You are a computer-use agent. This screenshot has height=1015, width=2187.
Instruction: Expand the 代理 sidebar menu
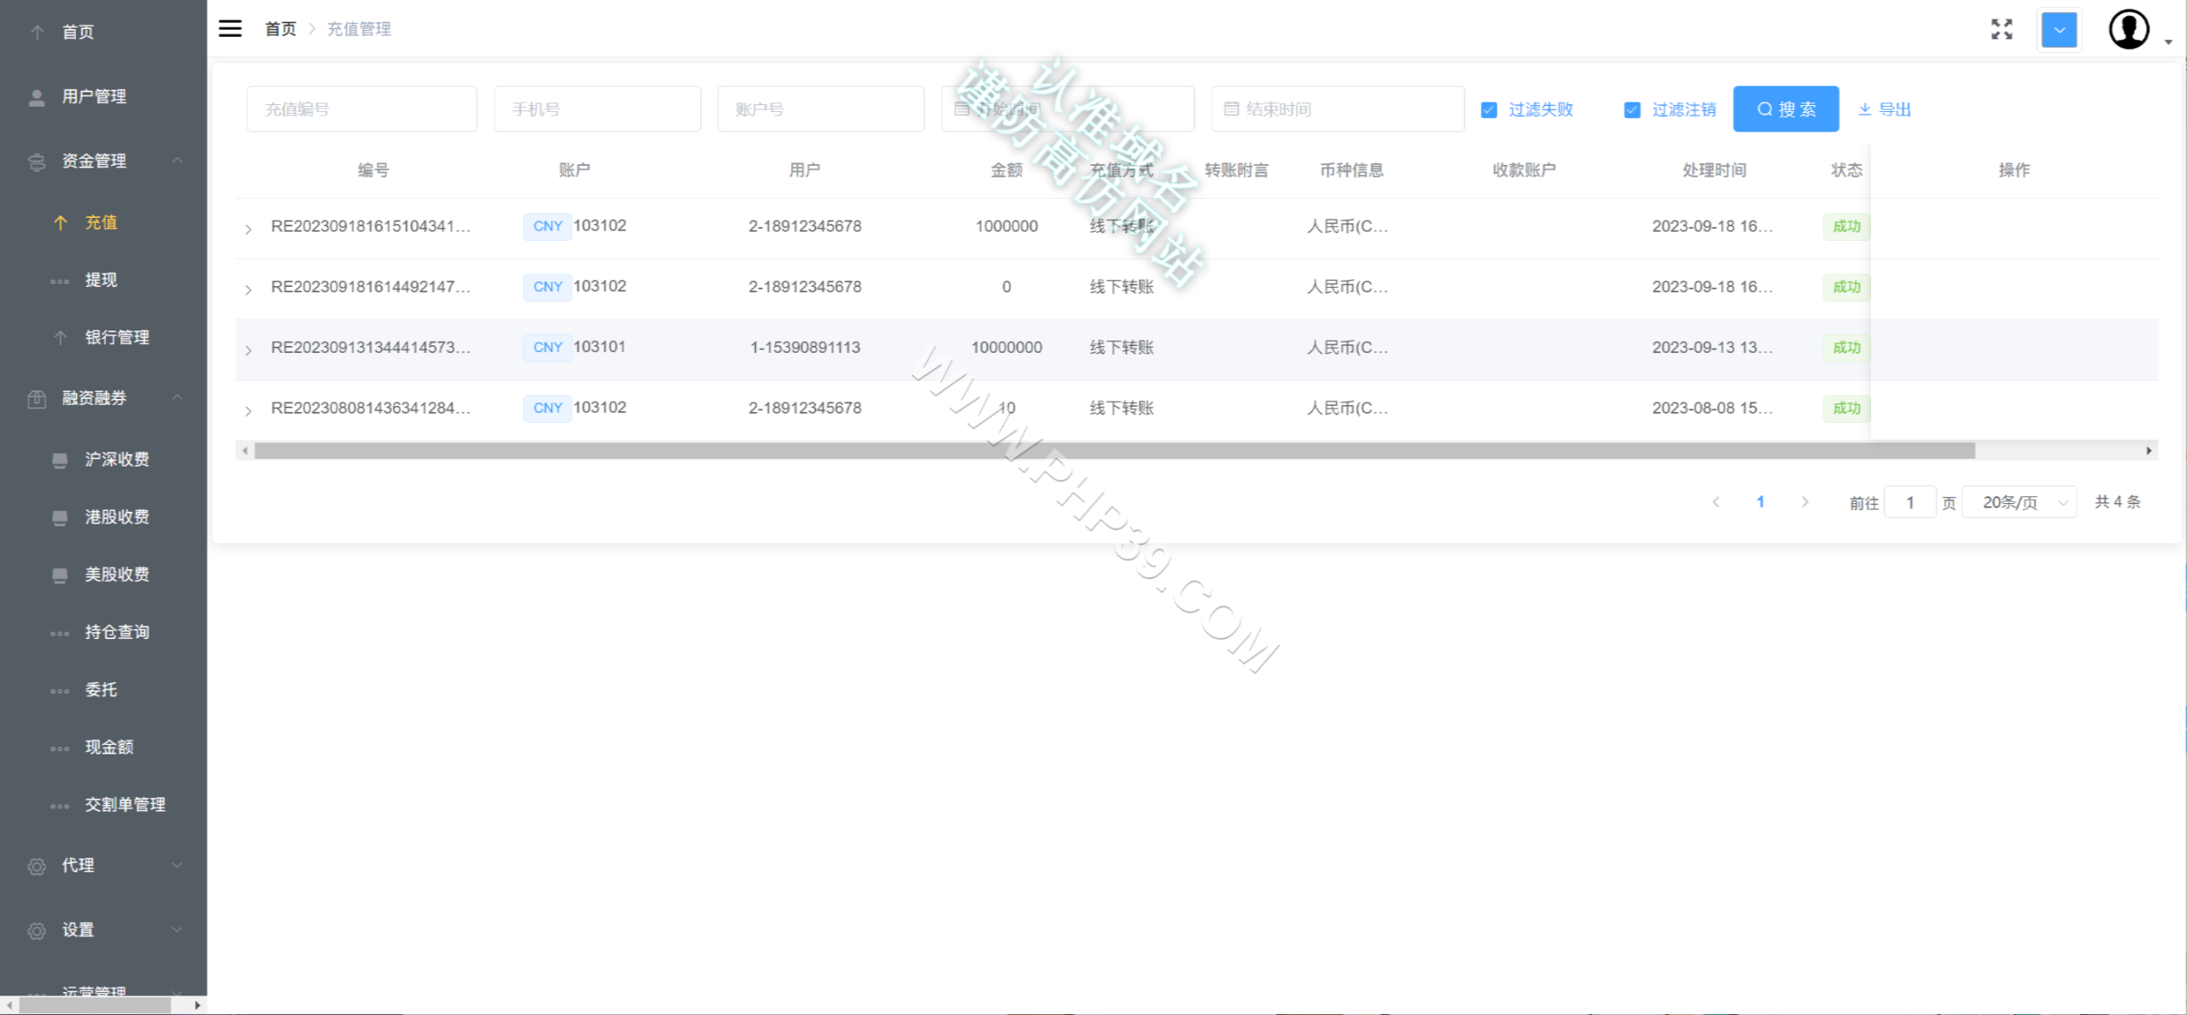click(x=103, y=865)
